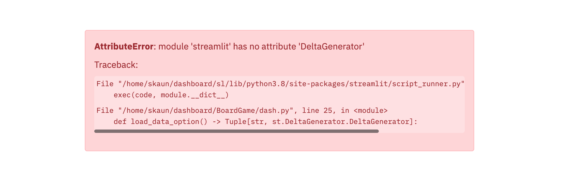Click the <module> text in the traceback
The width and height of the screenshot is (564, 179).
click(x=370, y=111)
